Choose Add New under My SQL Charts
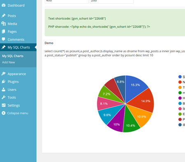The image size is (185, 162). [x=9, y=62]
